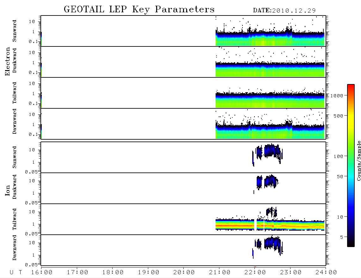Click the "1000" colorbar tick label
The image size is (361, 278).
[337, 95]
